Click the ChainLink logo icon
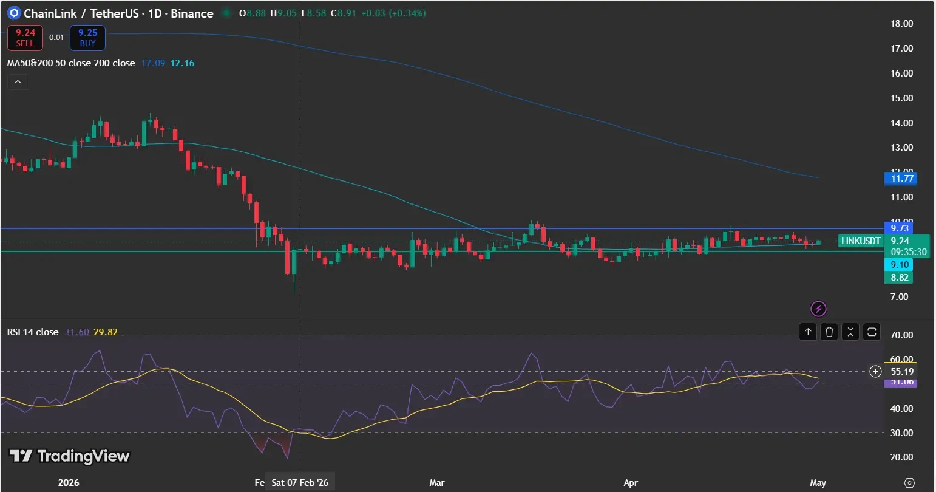 point(14,13)
